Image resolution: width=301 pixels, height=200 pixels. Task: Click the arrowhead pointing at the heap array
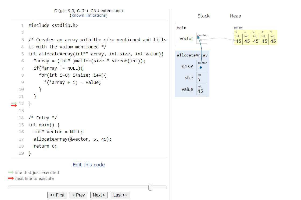(233, 40)
